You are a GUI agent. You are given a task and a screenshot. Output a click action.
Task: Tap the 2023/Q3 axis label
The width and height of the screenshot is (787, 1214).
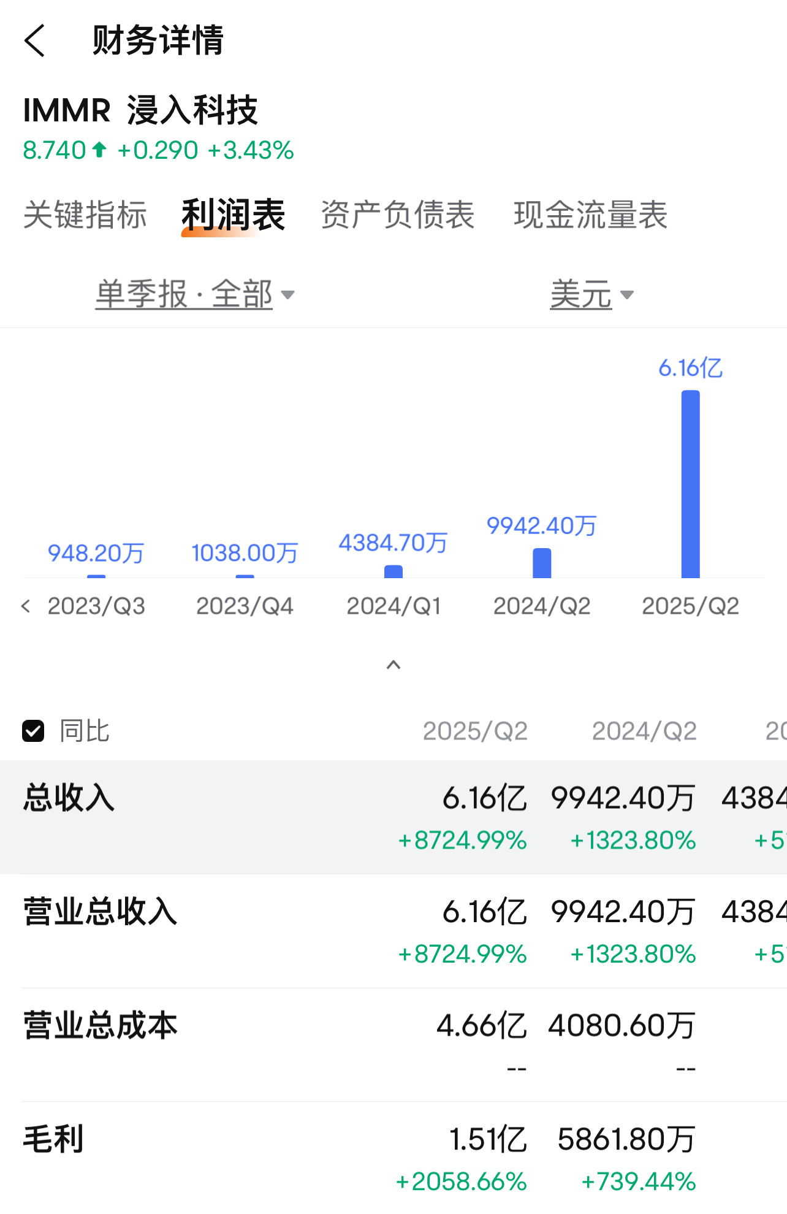point(96,606)
